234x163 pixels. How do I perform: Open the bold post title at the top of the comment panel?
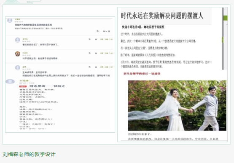pos(33,25)
